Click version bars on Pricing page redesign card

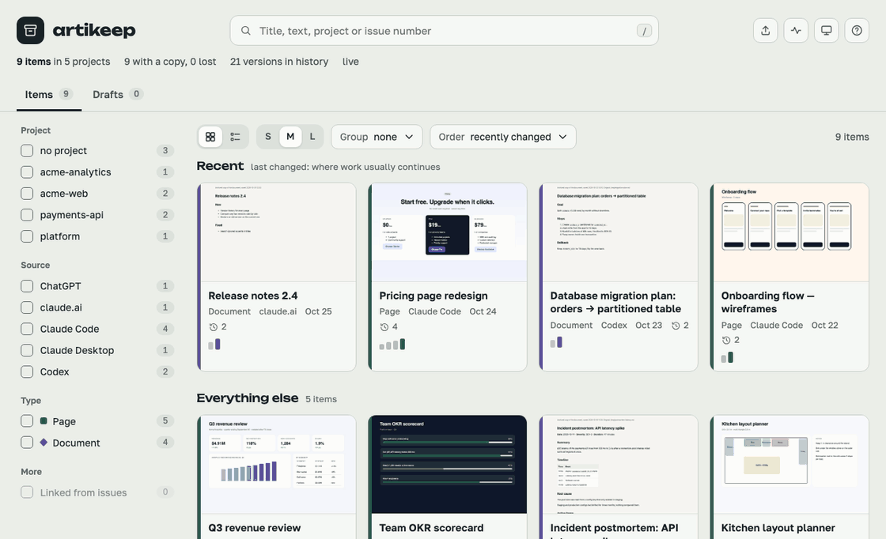[x=392, y=345]
